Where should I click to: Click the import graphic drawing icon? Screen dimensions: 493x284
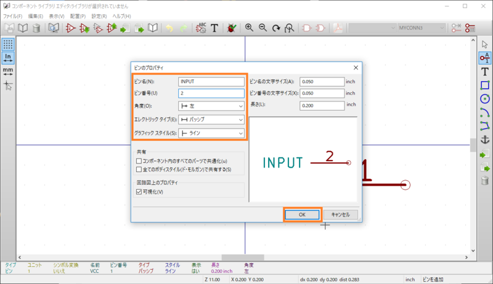(x=485, y=154)
